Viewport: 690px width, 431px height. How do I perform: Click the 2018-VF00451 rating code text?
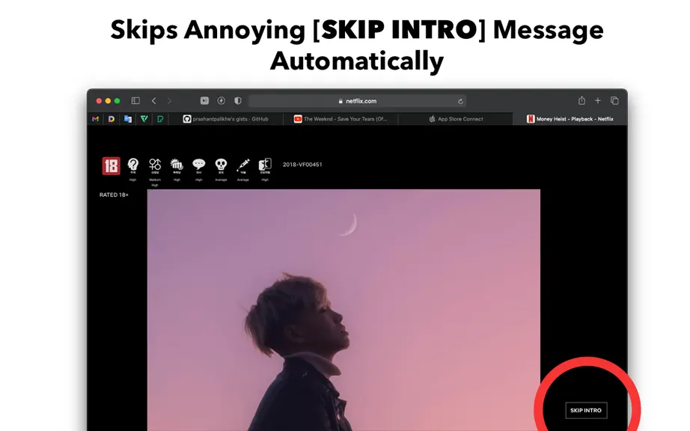(x=302, y=165)
